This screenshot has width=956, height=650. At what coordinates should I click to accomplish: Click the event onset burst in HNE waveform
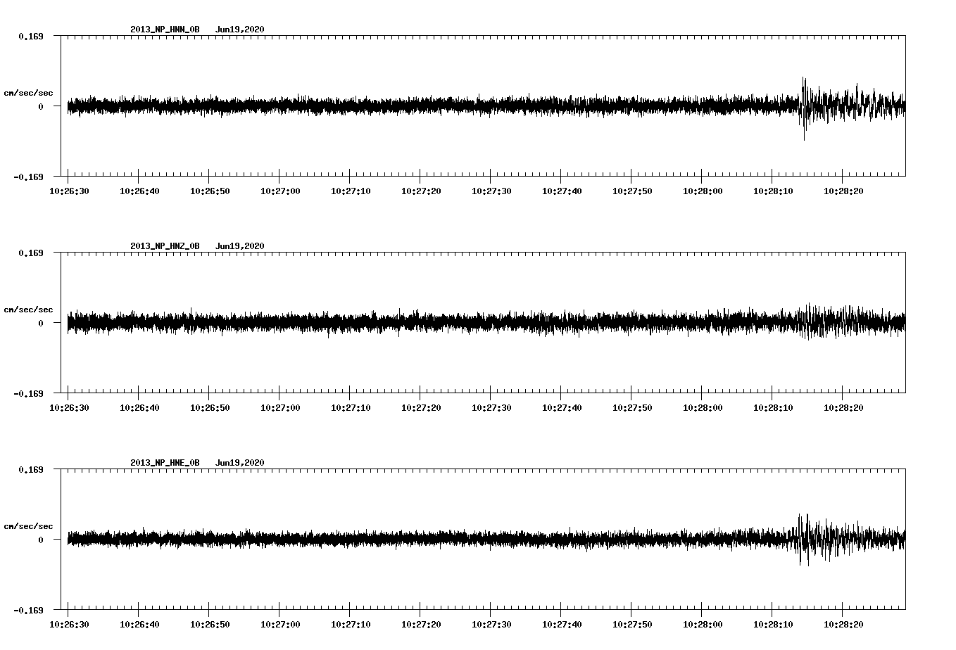803,540
